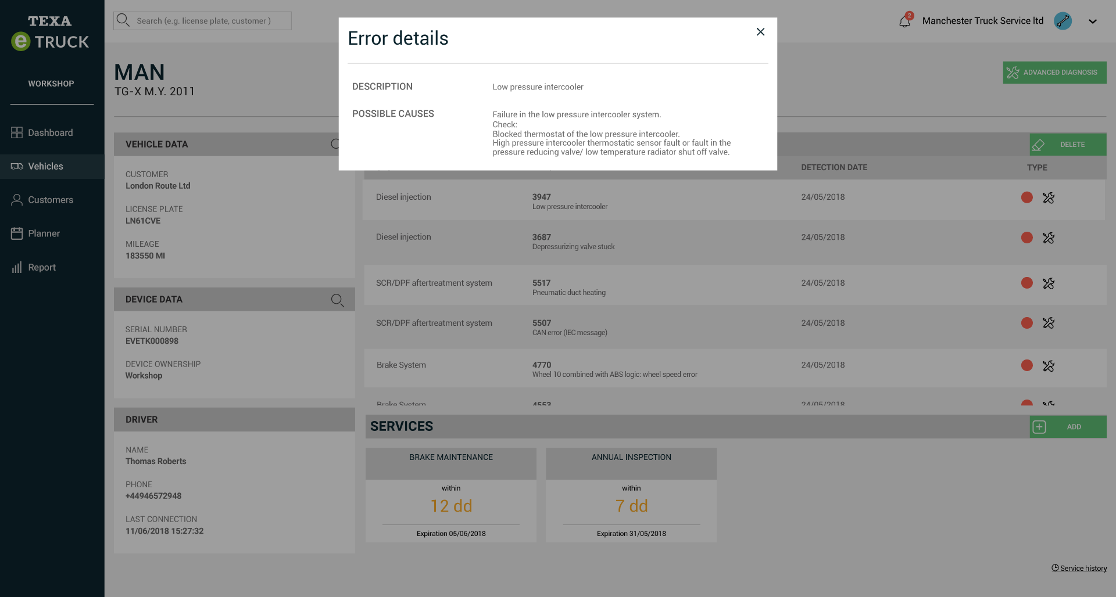Open the notifications bell icon
Image resolution: width=1116 pixels, height=597 pixels.
(x=905, y=21)
